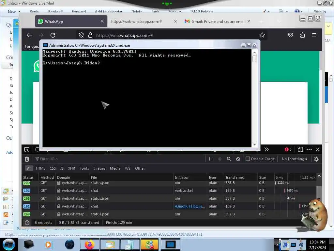Viewport: 334px width, 251px height.
Task: Select All network filter
Action: pos(29,168)
